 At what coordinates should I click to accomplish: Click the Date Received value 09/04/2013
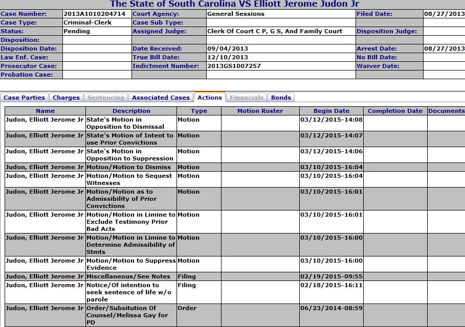click(x=228, y=49)
